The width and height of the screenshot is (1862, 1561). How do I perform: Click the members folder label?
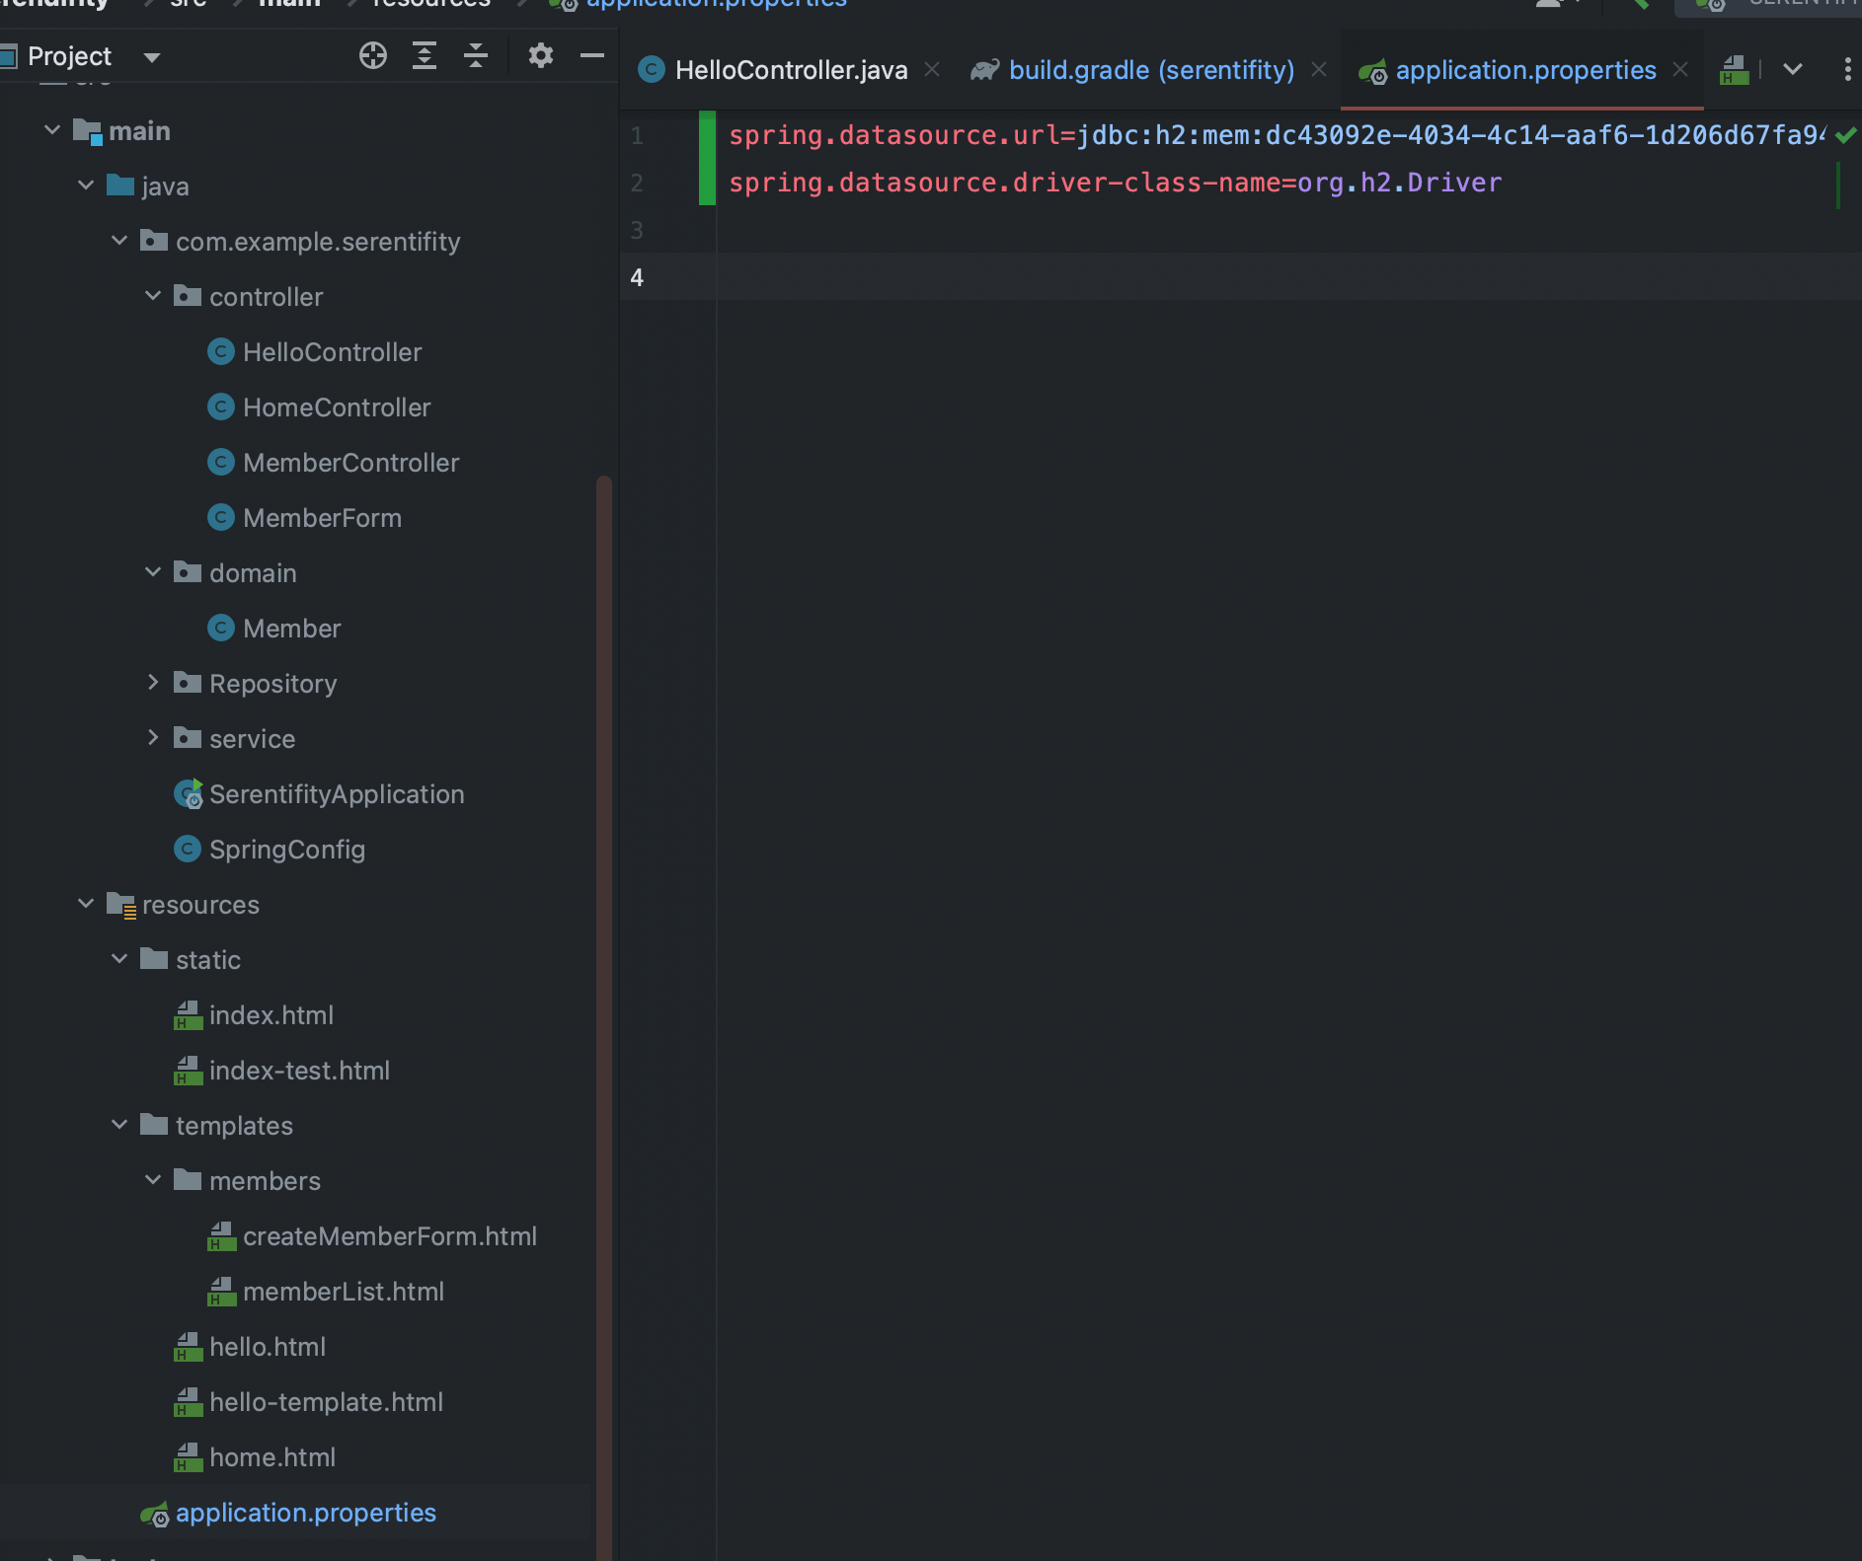[265, 1181]
